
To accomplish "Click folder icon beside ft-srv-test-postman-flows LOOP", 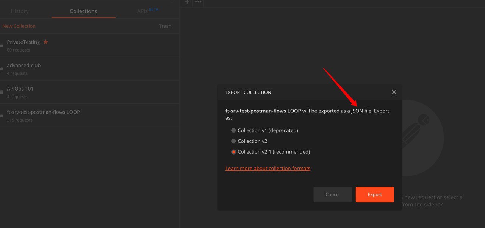I will (x=2, y=116).
